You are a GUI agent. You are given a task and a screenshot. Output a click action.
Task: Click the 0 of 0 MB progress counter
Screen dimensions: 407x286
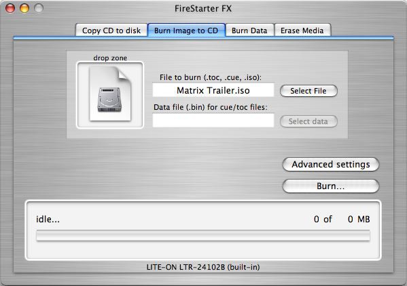click(x=342, y=219)
